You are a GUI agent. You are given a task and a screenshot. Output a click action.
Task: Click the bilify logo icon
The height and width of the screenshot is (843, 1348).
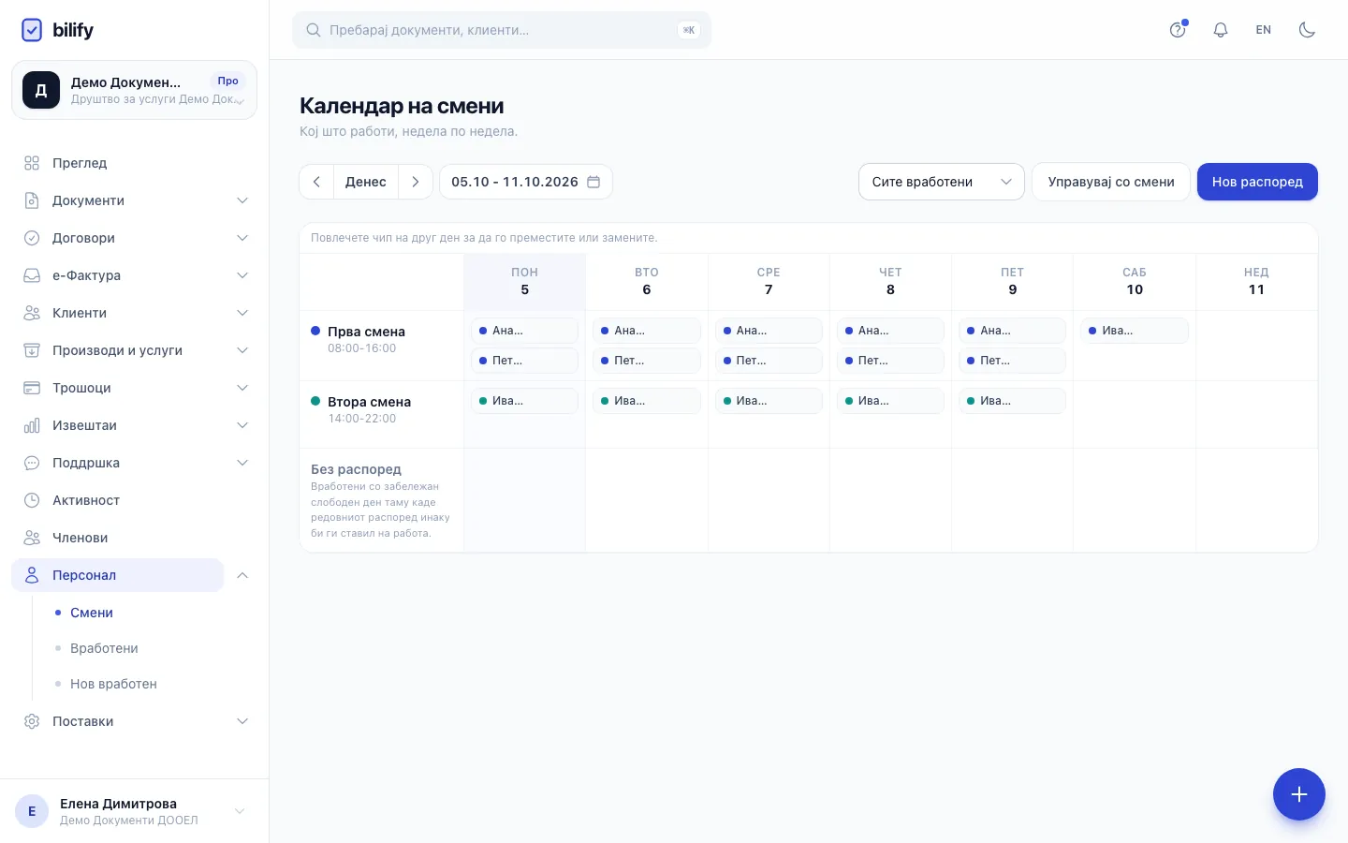[32, 30]
